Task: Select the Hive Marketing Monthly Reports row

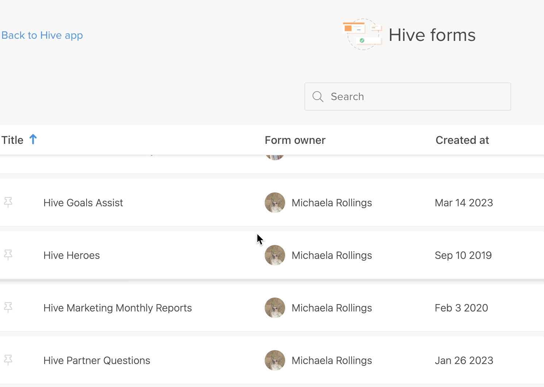Action: (118, 308)
